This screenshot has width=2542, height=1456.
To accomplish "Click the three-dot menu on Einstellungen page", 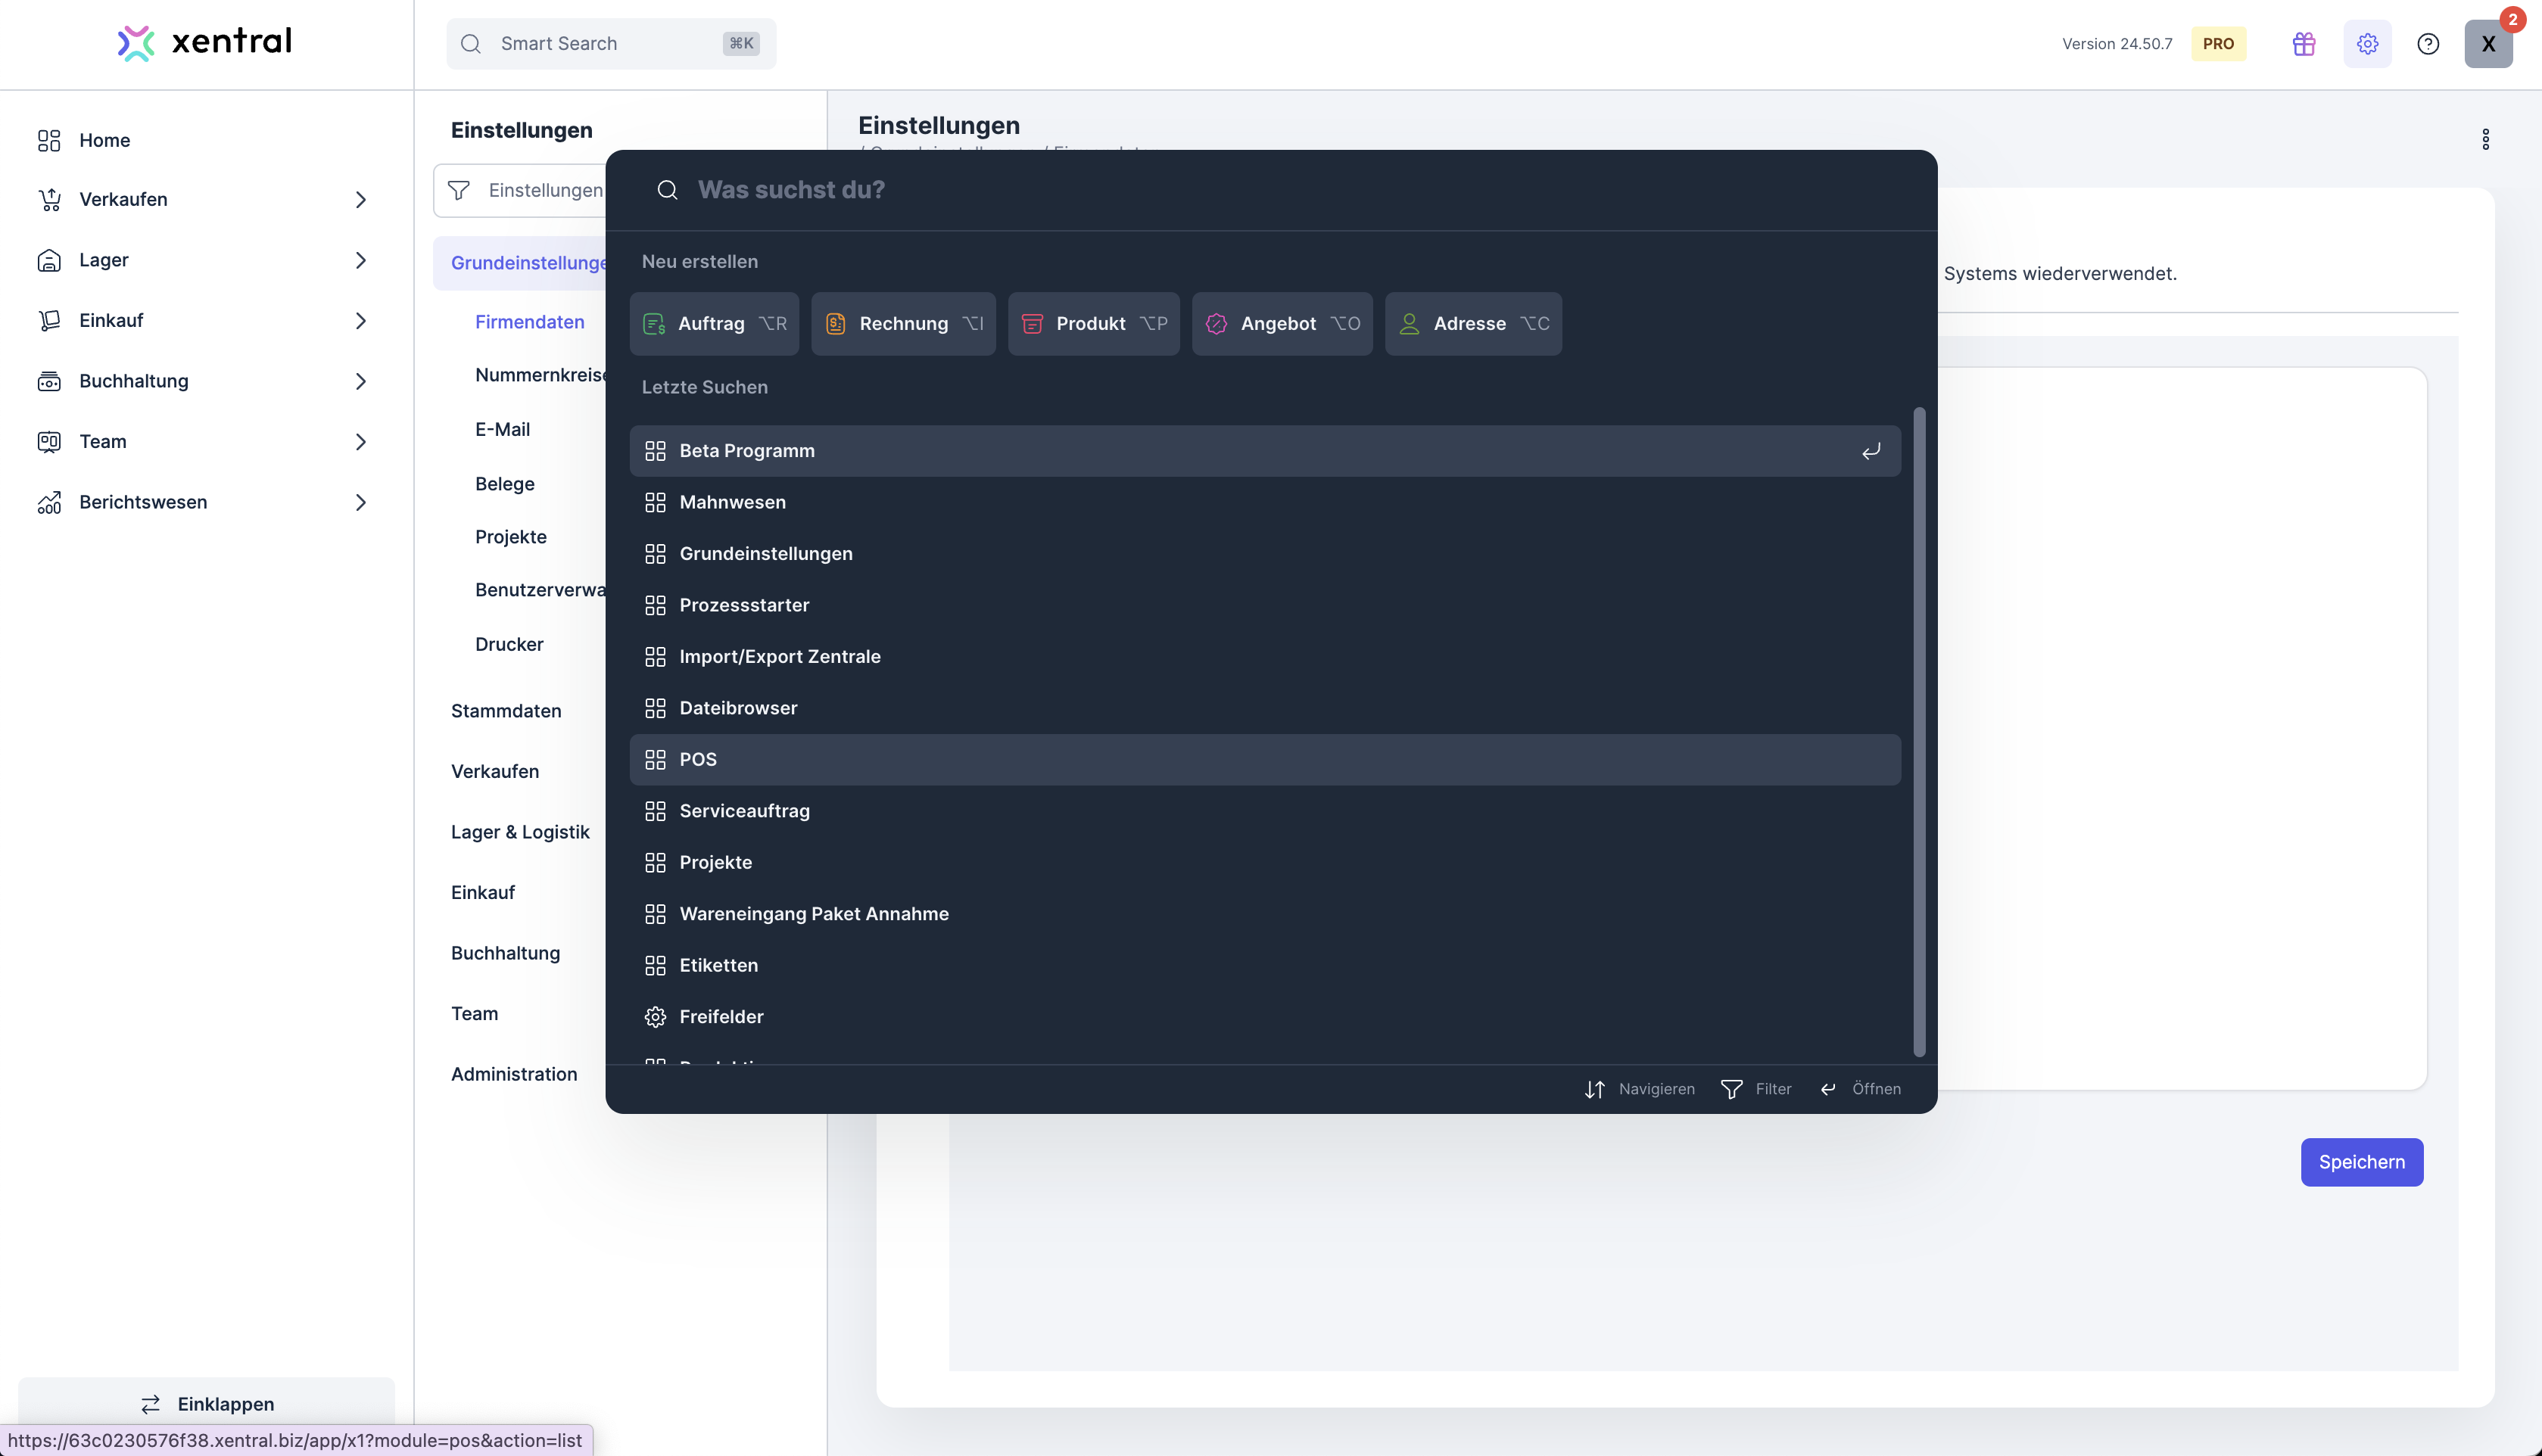I will (2485, 139).
